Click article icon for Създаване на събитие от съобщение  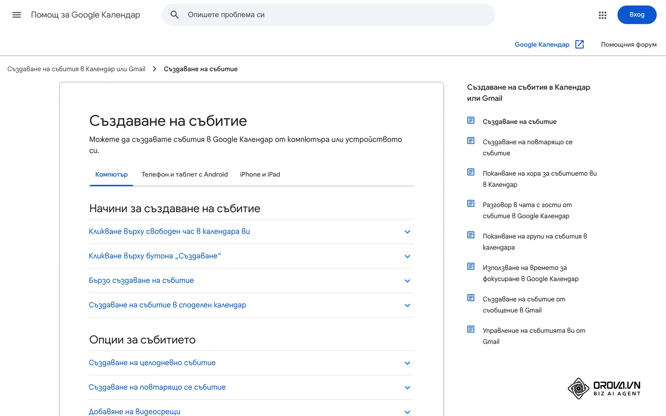tap(471, 298)
